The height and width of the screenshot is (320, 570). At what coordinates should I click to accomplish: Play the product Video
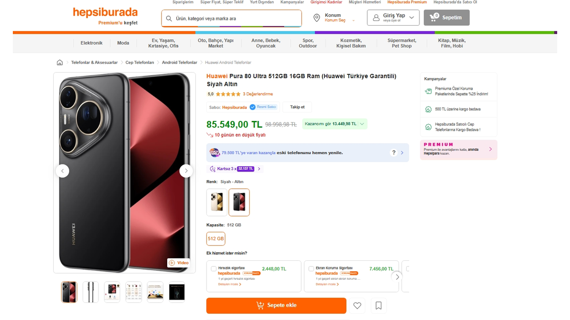pos(179,263)
